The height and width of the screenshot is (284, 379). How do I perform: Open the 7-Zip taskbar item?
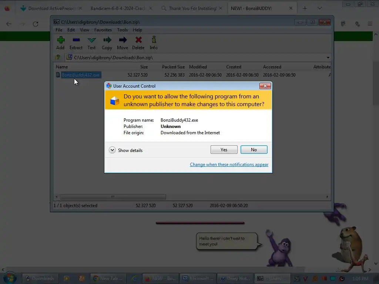(x=272, y=278)
